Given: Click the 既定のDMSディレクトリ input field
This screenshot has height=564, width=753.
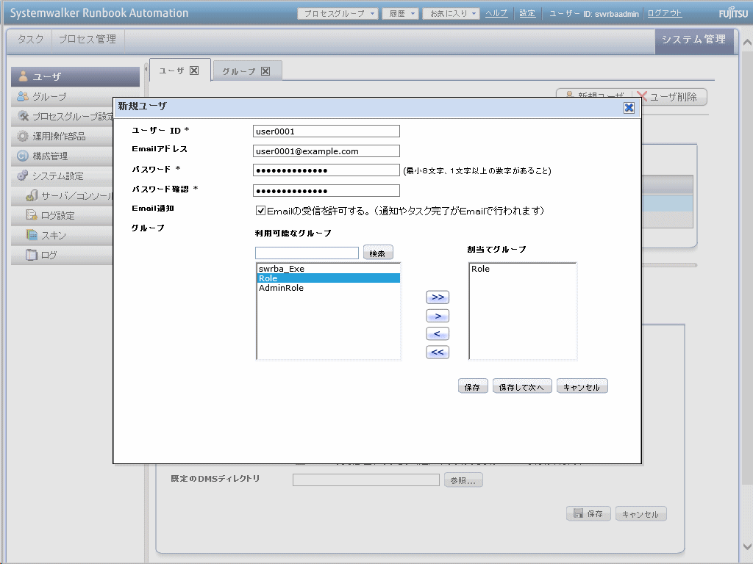Looking at the screenshot, I should pyautogui.click(x=366, y=480).
